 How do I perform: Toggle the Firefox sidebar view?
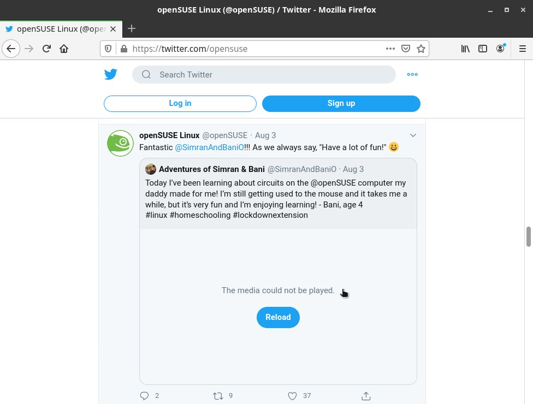coord(483,49)
